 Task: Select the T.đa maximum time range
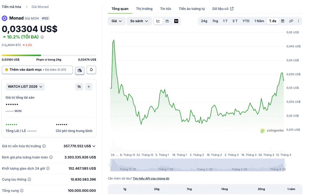273,21
